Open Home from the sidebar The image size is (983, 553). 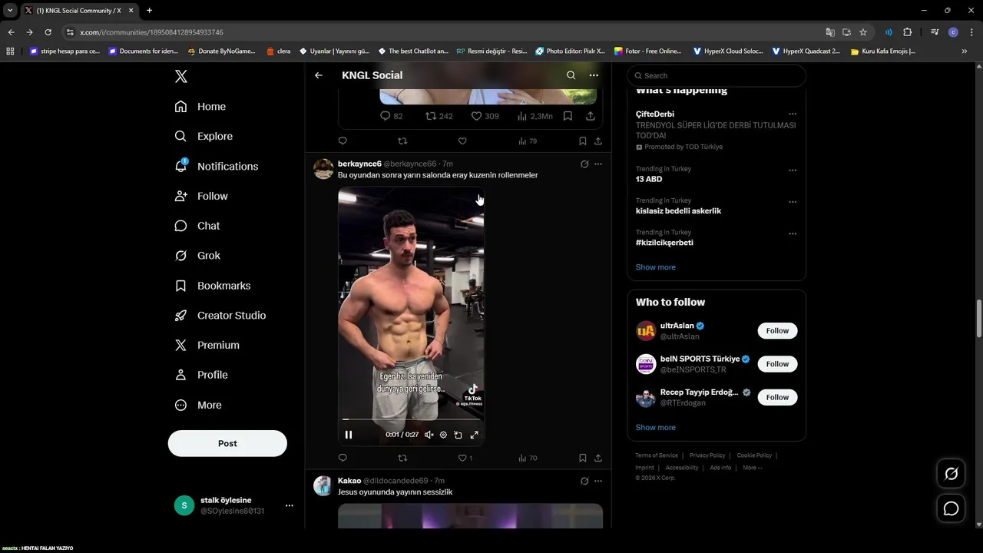200,107
